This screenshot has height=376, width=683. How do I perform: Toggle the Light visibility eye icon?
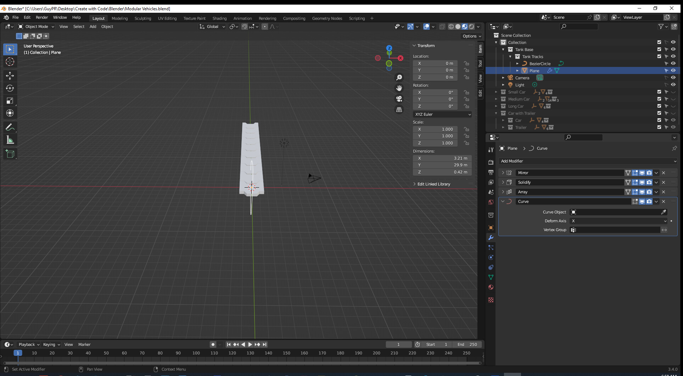(x=673, y=85)
